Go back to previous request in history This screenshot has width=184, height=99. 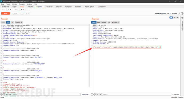point(21,13)
